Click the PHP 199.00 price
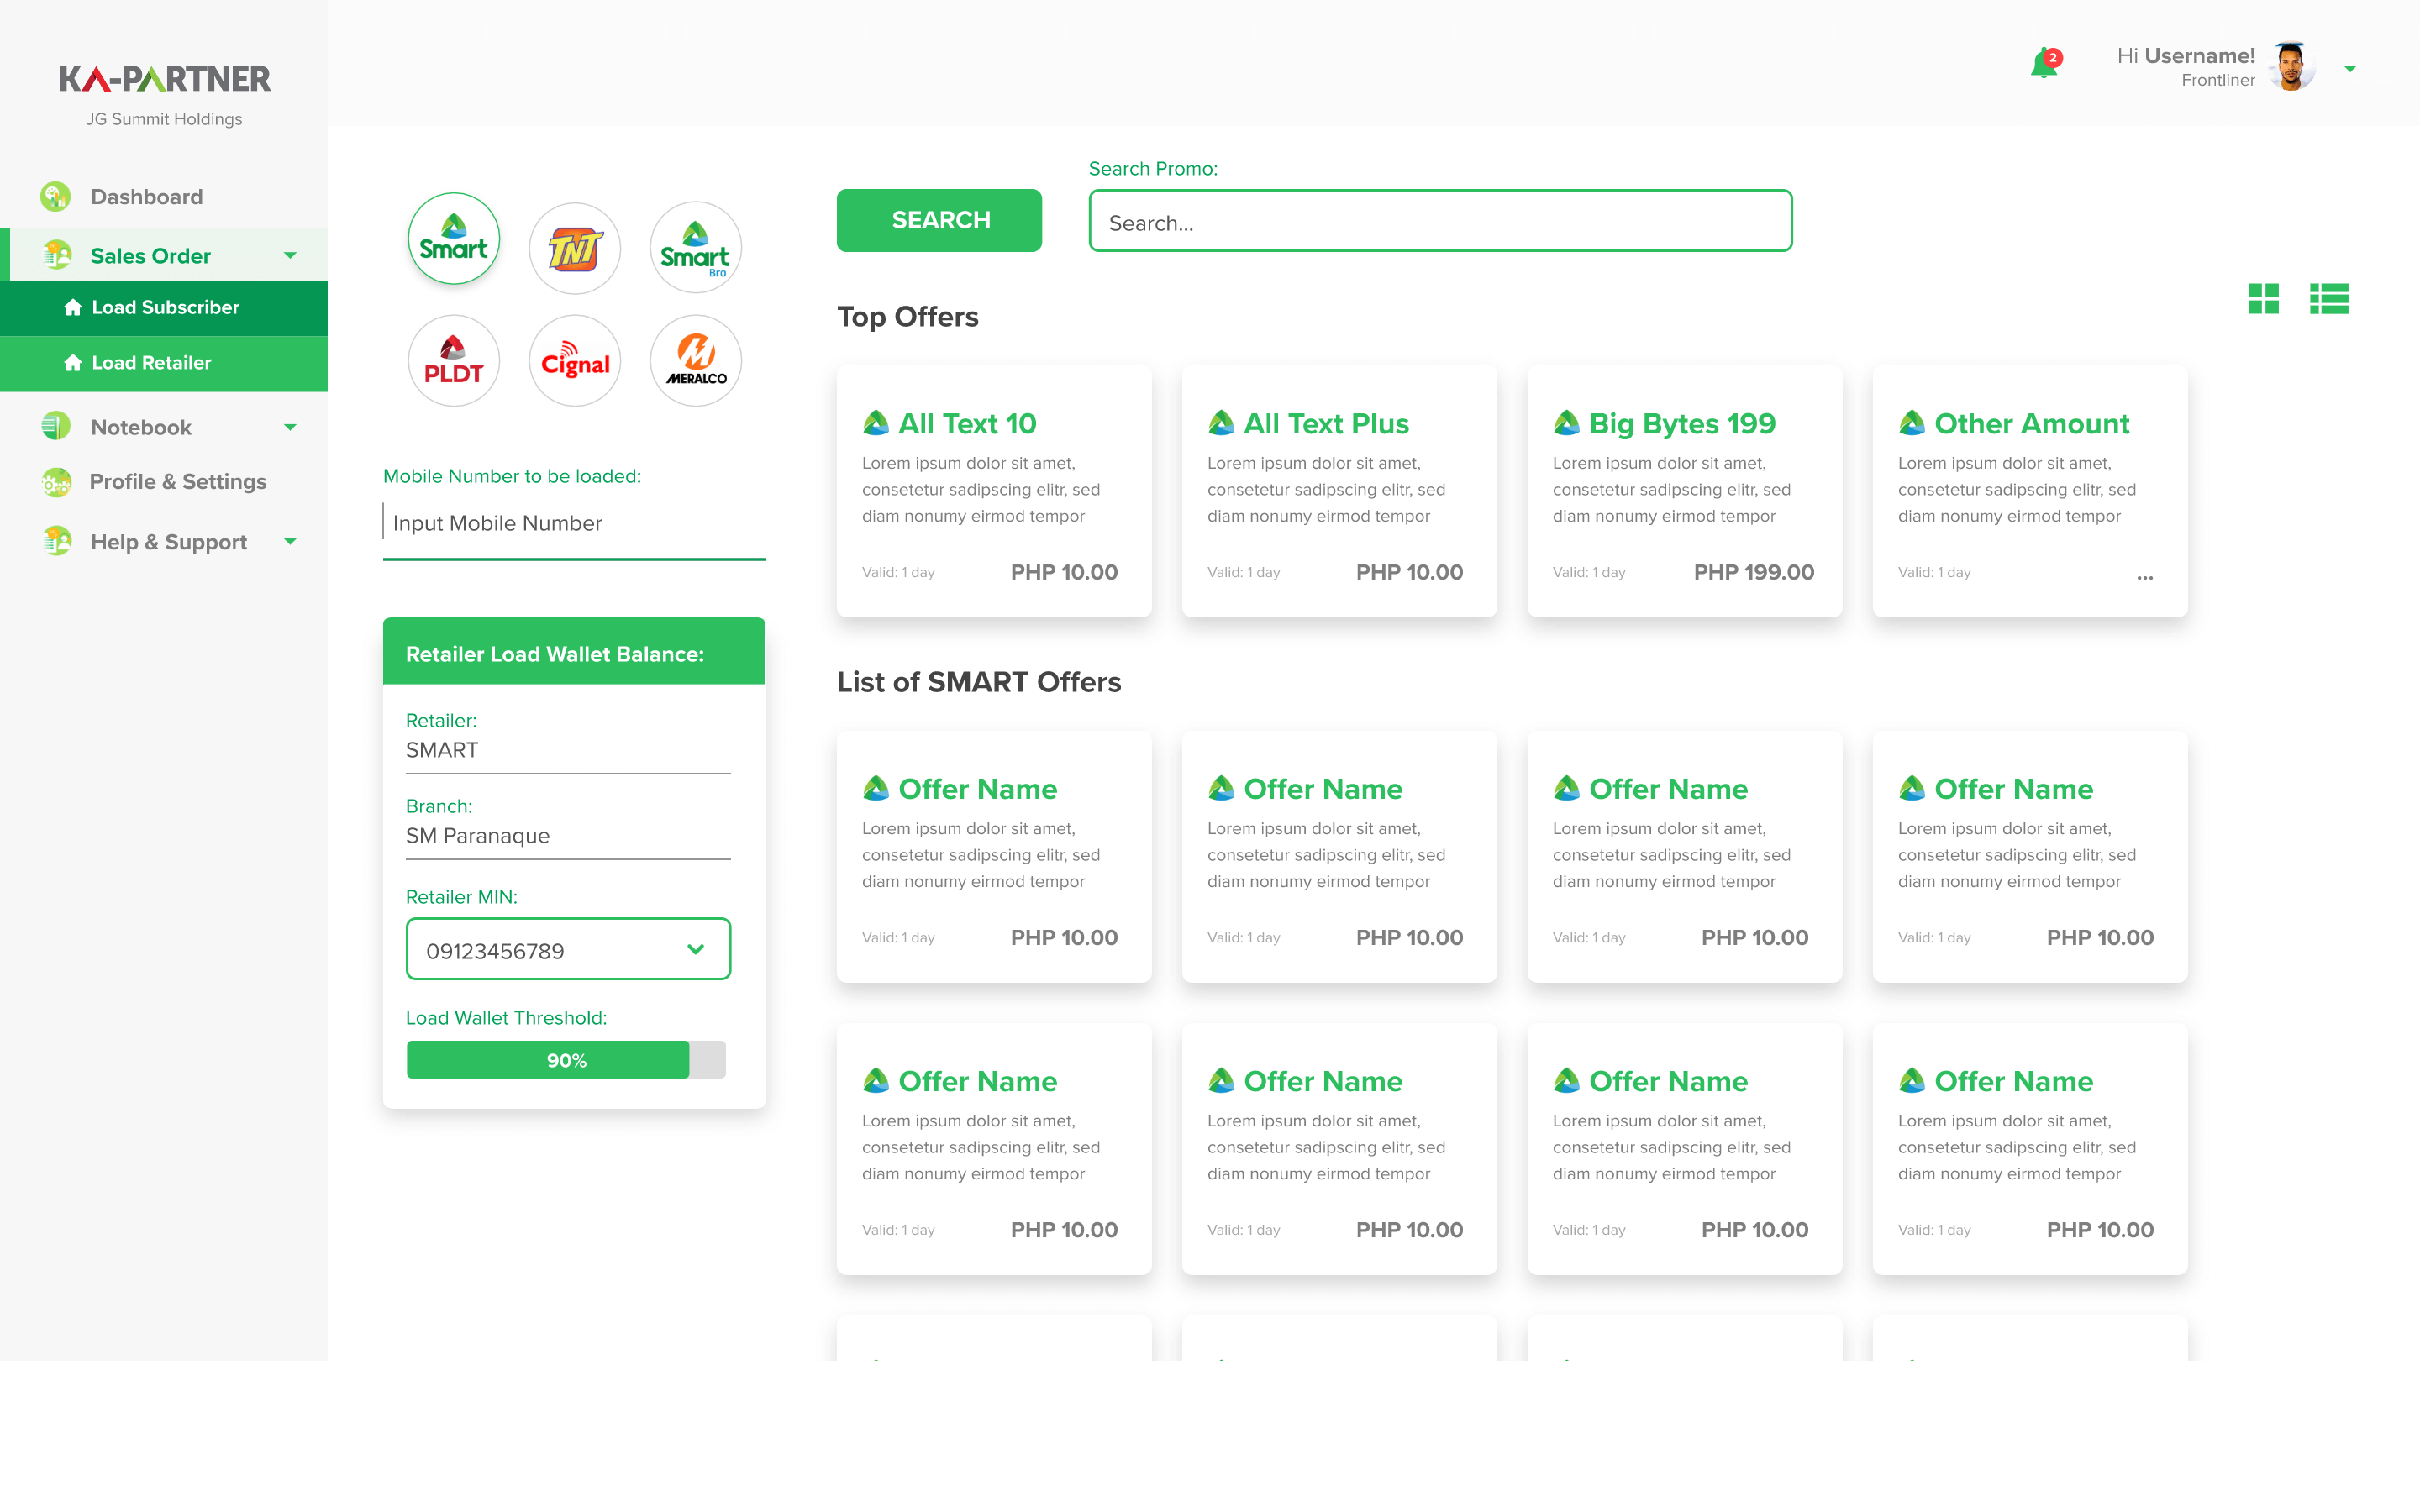The width and height of the screenshot is (2420, 1512). [x=1753, y=572]
